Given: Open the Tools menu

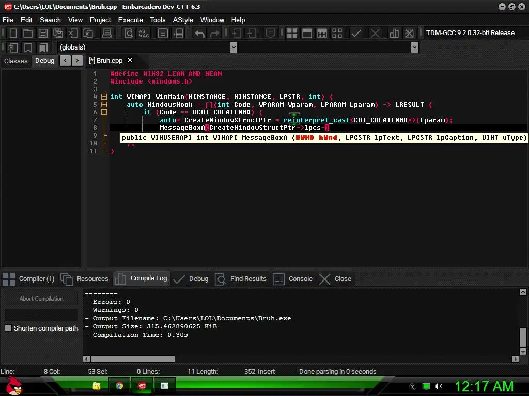Looking at the screenshot, I should pyautogui.click(x=158, y=20).
